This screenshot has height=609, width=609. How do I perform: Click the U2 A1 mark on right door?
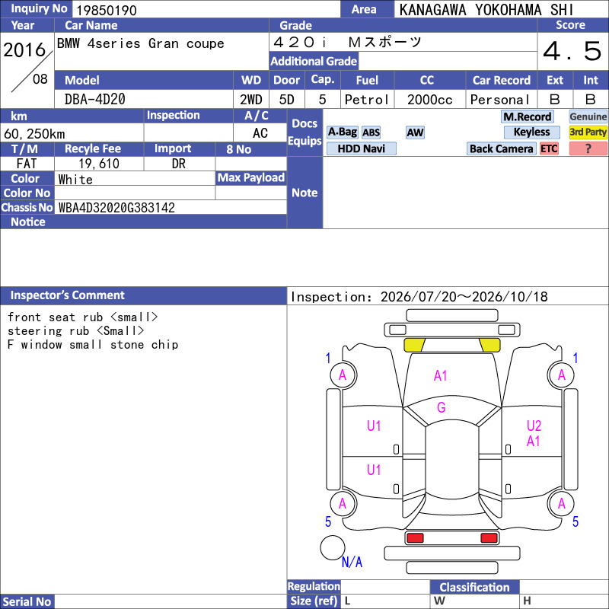[534, 433]
